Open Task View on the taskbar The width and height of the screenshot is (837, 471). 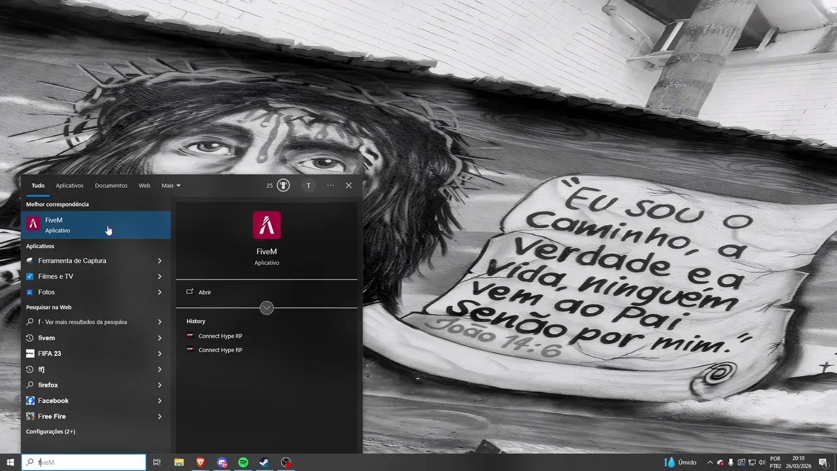click(x=157, y=462)
